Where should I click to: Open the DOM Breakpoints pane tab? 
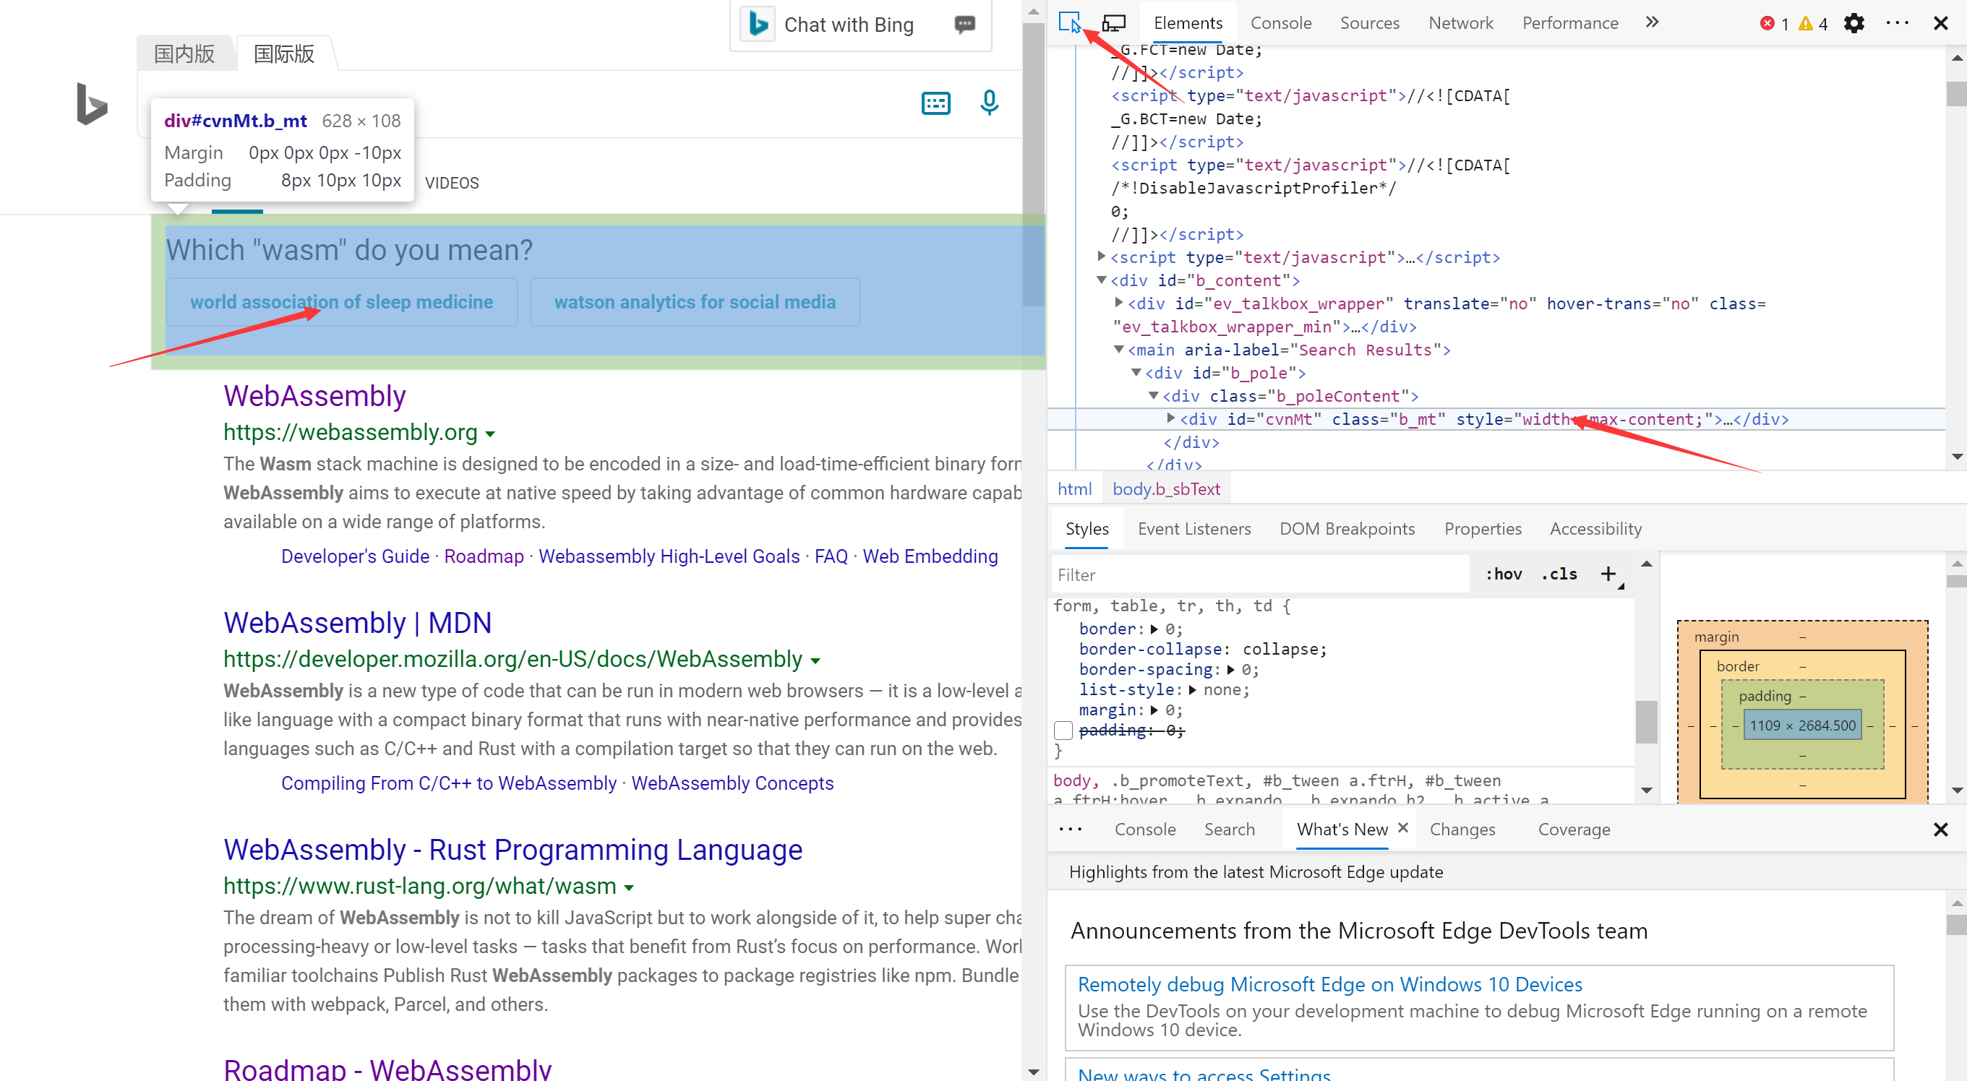pos(1346,528)
